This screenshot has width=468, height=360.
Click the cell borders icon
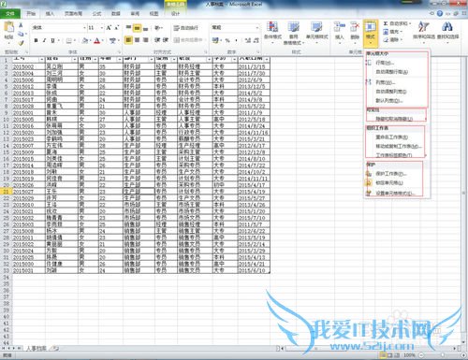(69, 40)
